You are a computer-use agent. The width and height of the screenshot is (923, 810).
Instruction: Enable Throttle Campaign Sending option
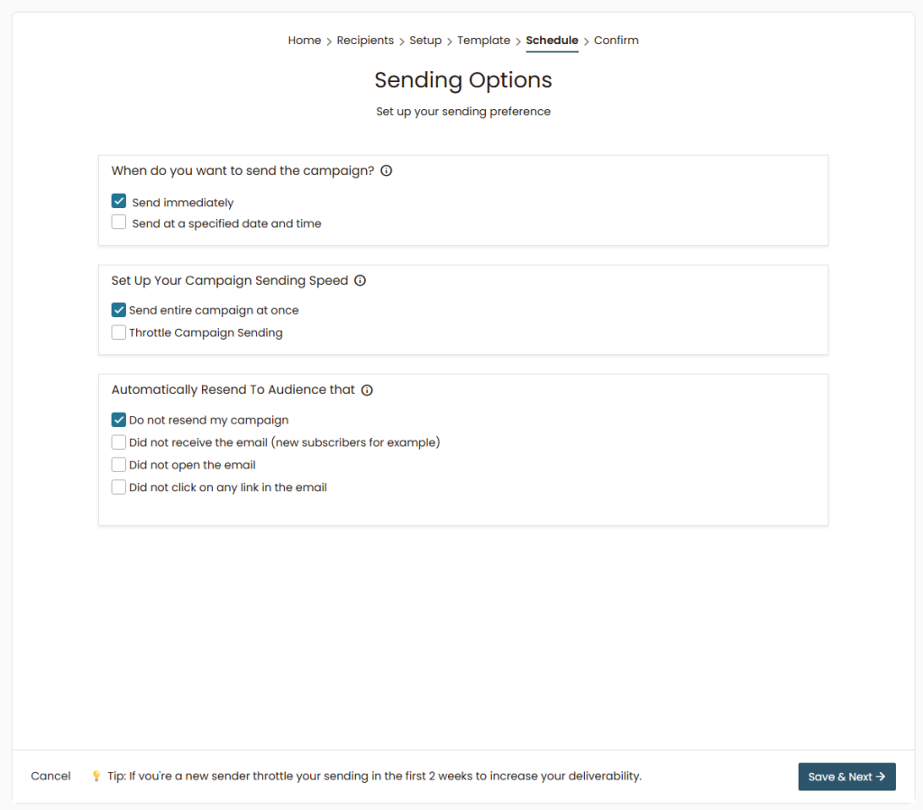coord(119,332)
